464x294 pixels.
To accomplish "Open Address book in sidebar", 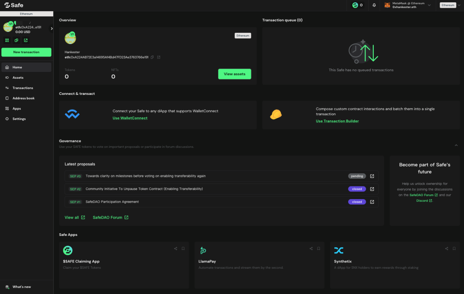I will 26,98.
